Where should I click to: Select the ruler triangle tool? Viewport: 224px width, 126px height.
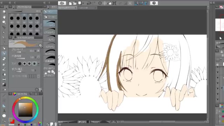(x=4, y=106)
